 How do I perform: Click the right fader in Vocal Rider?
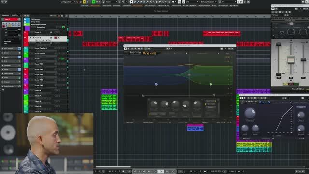303,59
